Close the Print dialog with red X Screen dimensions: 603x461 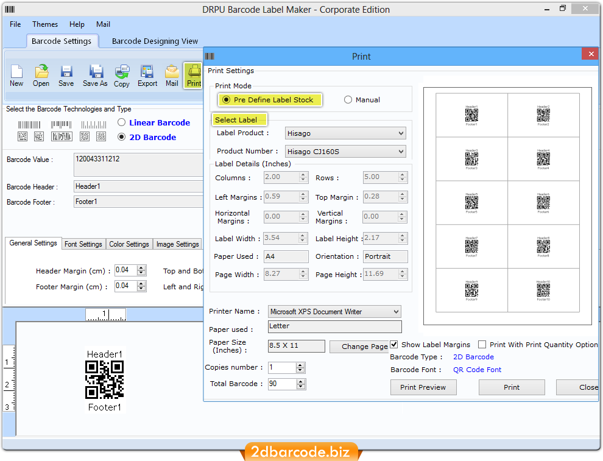[591, 54]
